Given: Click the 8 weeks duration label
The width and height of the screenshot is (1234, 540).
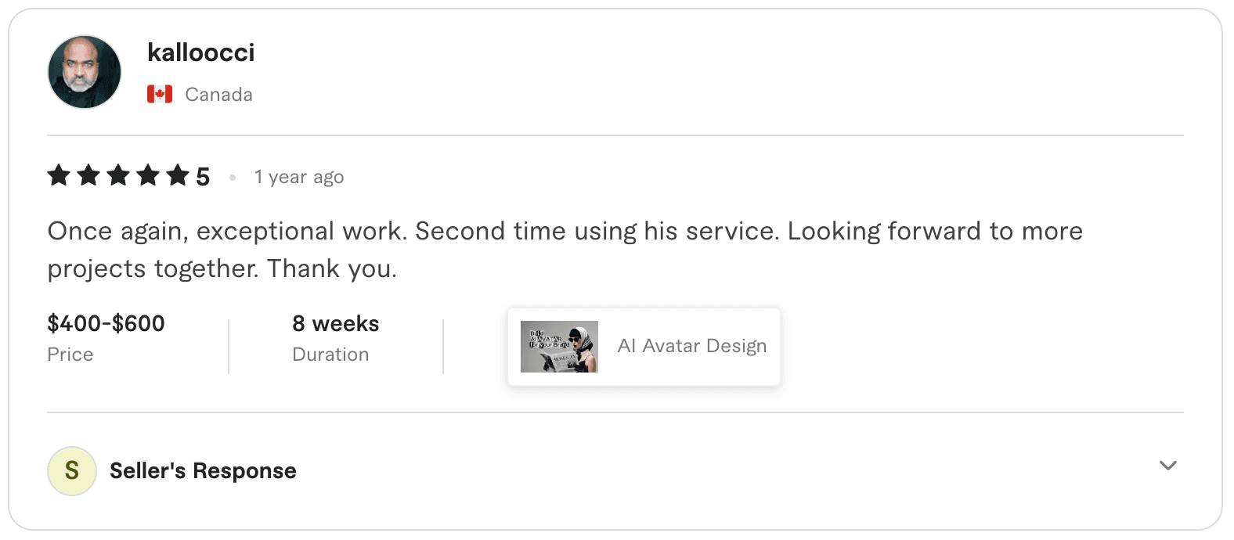Looking at the screenshot, I should click(335, 323).
